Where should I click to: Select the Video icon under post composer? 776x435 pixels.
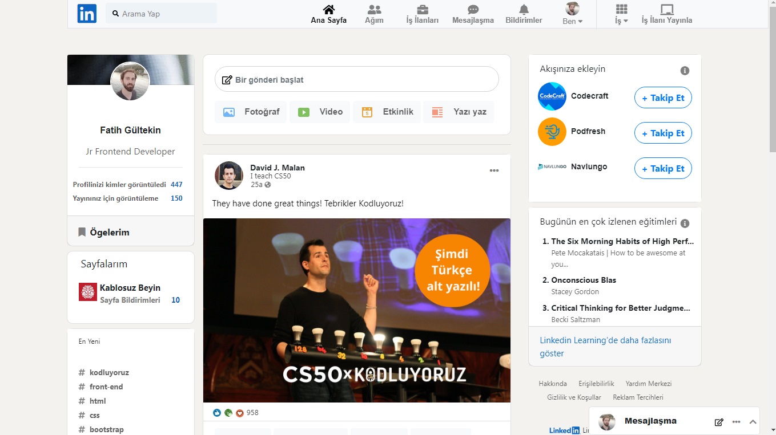click(x=303, y=112)
